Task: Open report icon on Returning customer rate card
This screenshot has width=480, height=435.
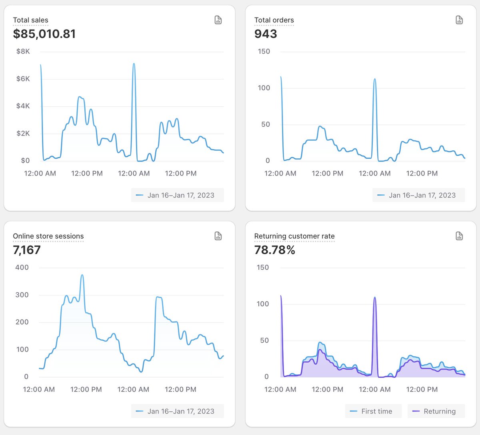Action: tap(459, 236)
